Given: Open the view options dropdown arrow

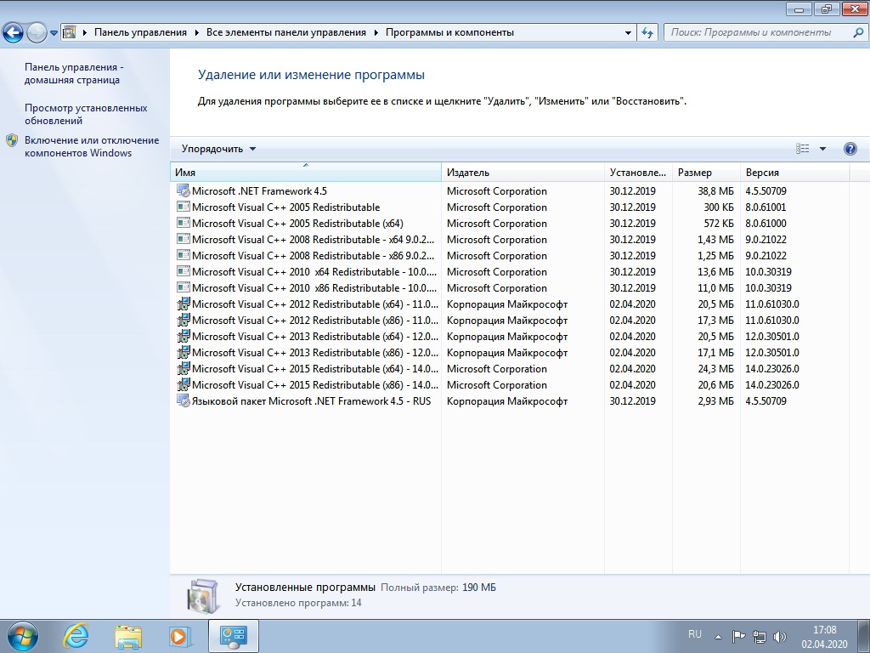Looking at the screenshot, I should pos(822,149).
